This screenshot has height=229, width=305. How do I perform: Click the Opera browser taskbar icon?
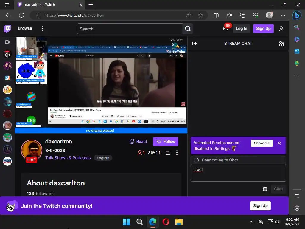coord(166,222)
